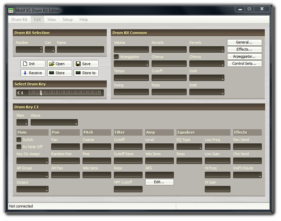Image resolution: width=281 pixels, height=221 pixels.
Task: Open the Key On Assign dropdown
Action: pyautogui.click(x=32, y=161)
